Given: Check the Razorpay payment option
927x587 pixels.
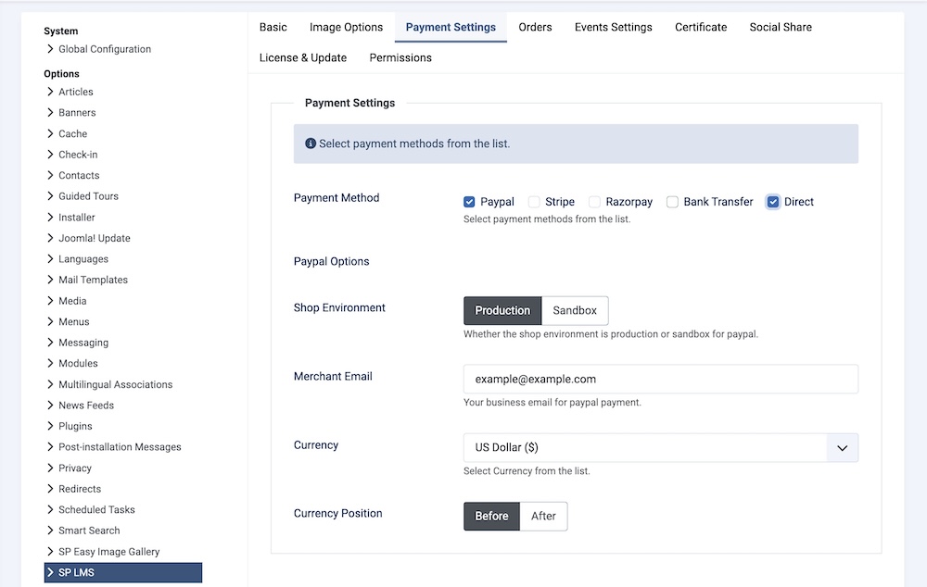Looking at the screenshot, I should pos(594,202).
